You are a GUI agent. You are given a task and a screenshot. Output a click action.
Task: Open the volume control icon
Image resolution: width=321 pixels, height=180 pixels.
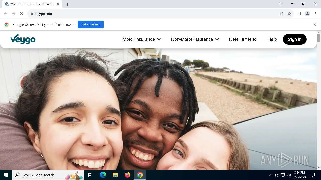[x=289, y=175]
